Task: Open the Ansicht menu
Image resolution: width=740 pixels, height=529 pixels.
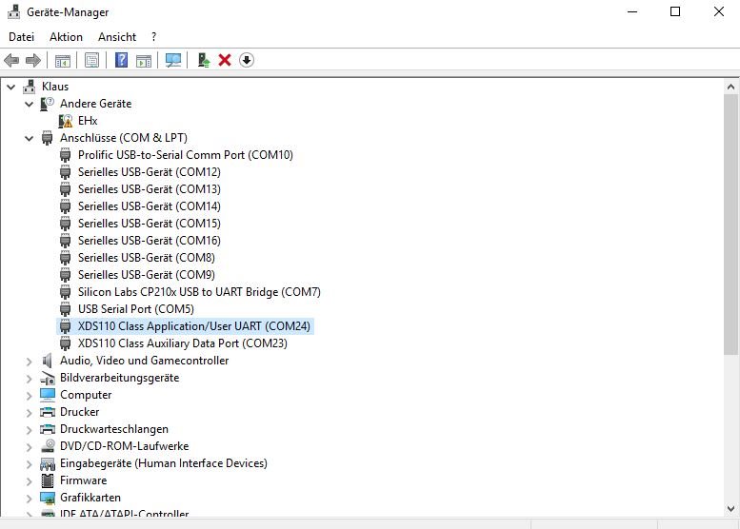Action: coord(117,37)
